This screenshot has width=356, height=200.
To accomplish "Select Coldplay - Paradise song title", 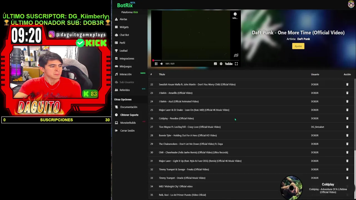I will [176, 118].
